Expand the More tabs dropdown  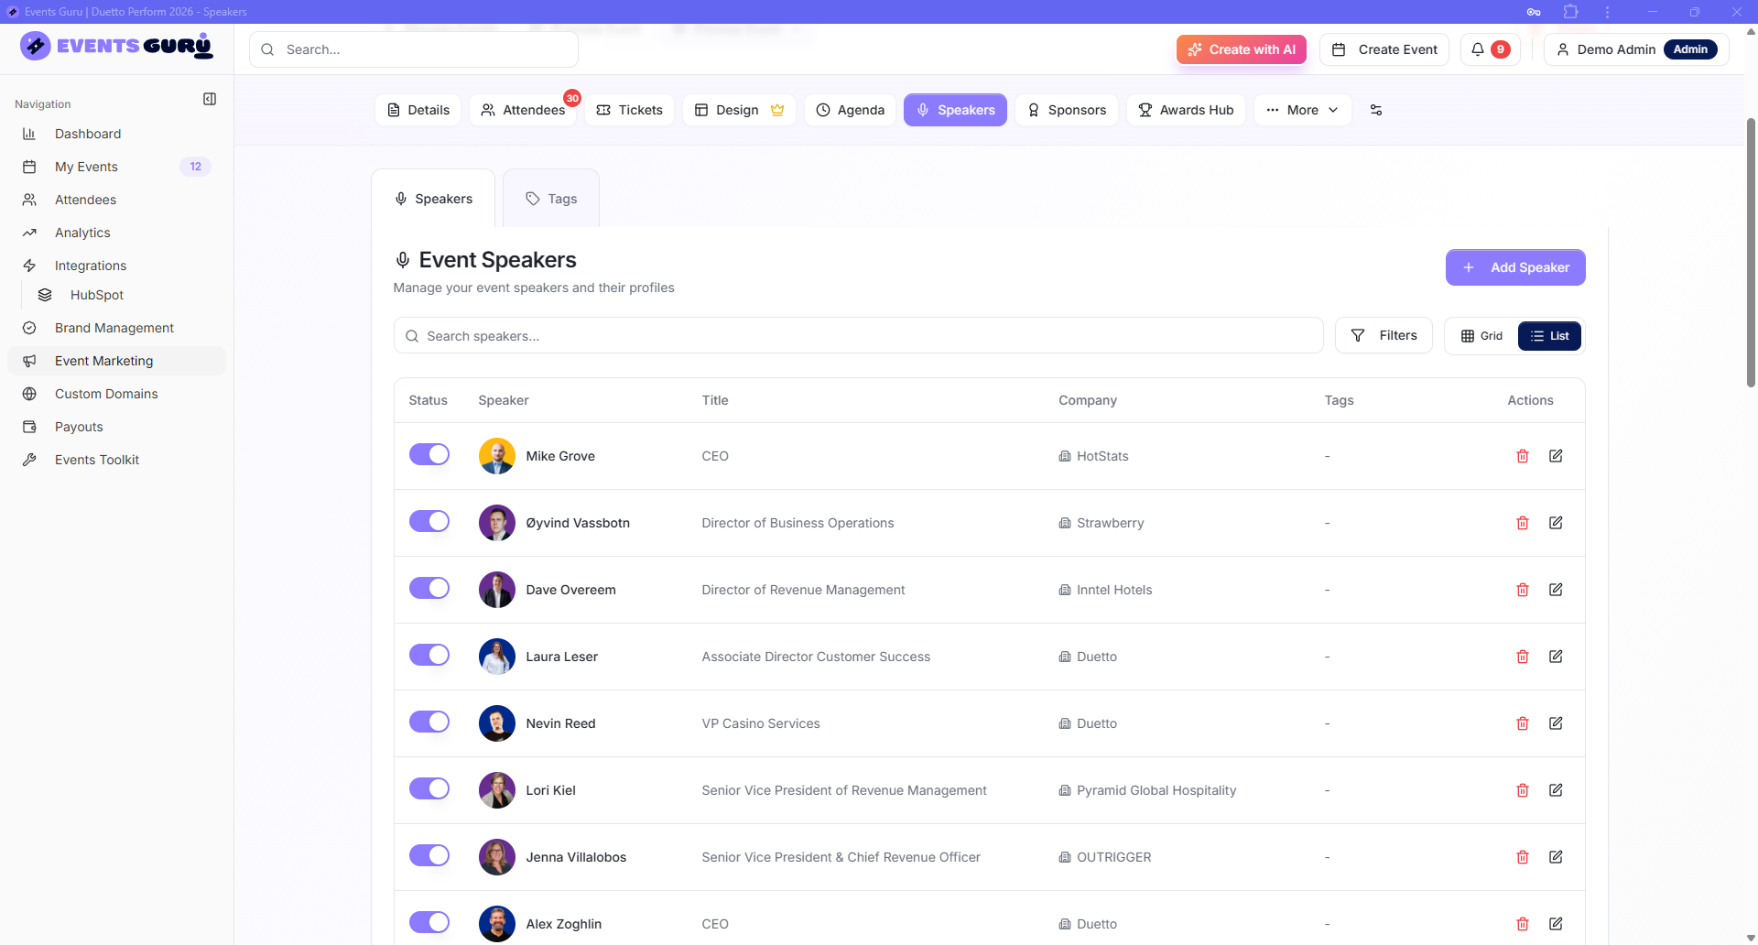1302,110
